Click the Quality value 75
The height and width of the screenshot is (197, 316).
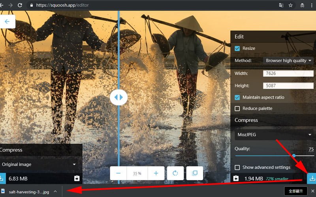311,149
